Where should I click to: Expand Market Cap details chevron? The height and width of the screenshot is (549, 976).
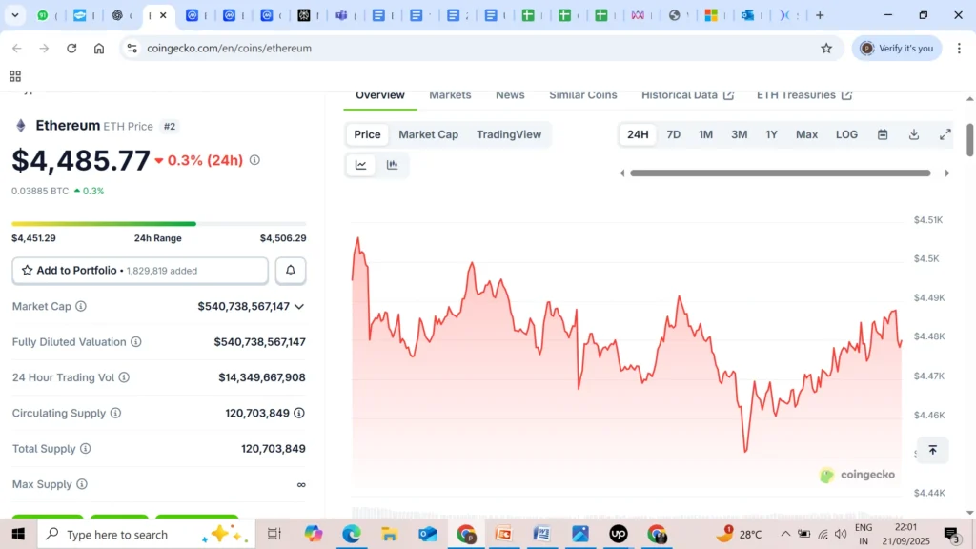[299, 306]
